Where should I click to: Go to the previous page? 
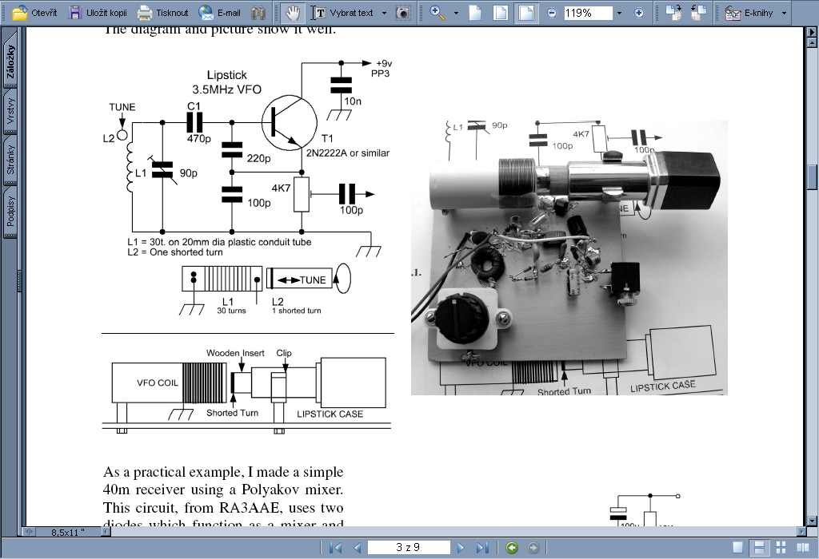click(x=358, y=548)
